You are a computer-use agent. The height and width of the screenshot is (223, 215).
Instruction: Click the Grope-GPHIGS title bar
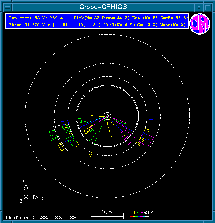click(103, 7)
